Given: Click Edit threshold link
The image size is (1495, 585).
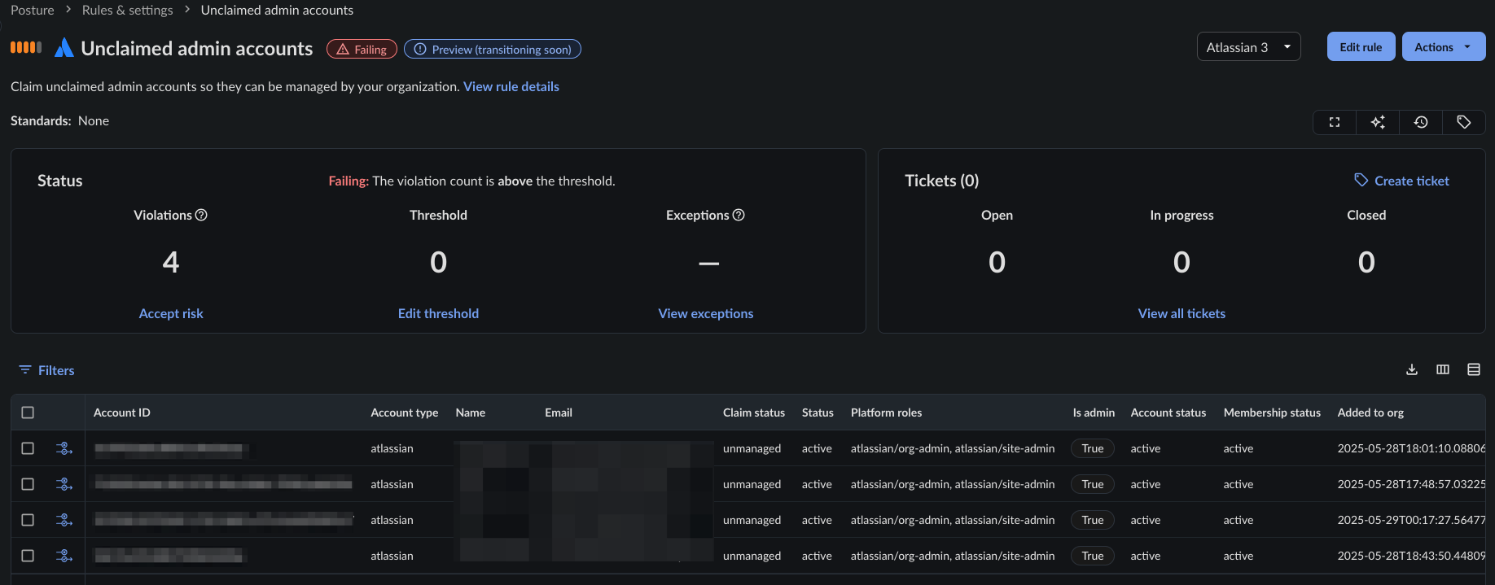Looking at the screenshot, I should [438, 313].
